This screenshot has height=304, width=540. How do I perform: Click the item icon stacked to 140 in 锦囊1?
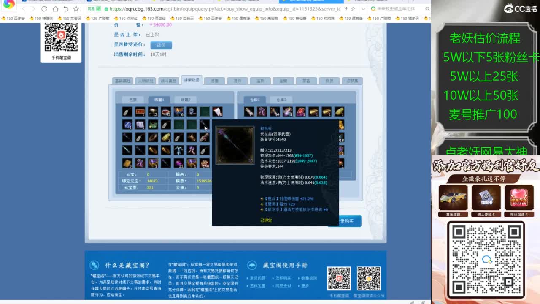click(205, 163)
